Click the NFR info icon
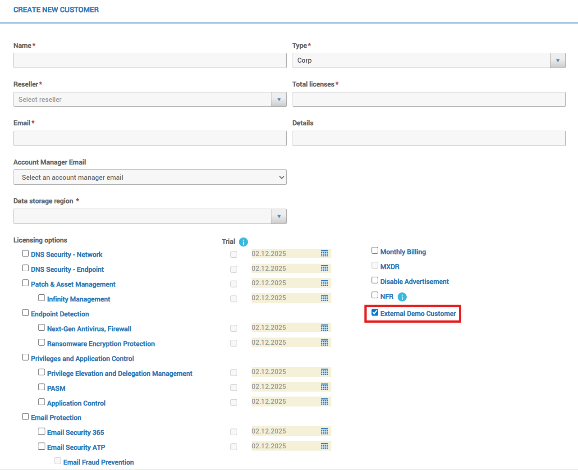The height and width of the screenshot is (470, 578). click(x=402, y=297)
